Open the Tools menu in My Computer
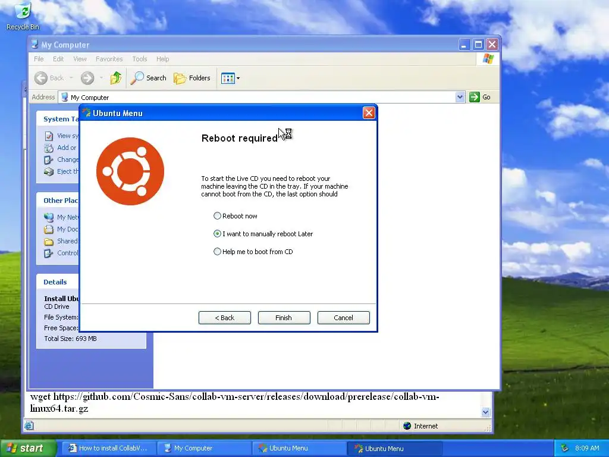The width and height of the screenshot is (609, 457). 139,59
